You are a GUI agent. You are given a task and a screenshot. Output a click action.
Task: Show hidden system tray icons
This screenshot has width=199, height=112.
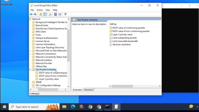click(x=197, y=107)
